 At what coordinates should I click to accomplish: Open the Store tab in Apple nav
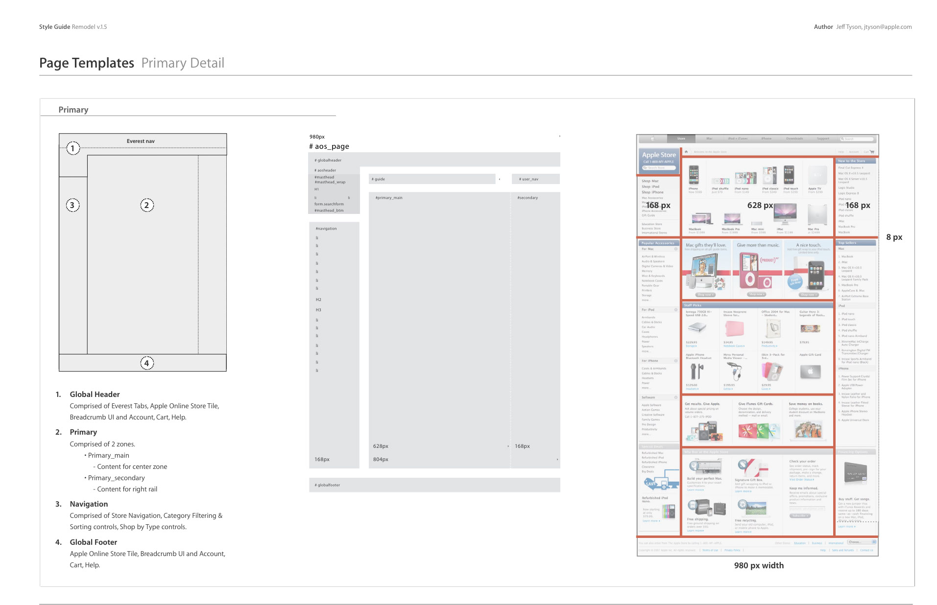click(681, 139)
